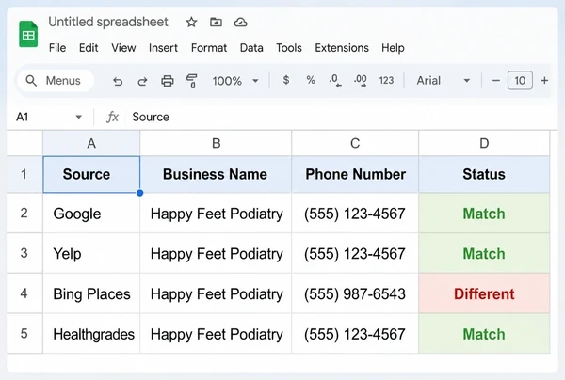The width and height of the screenshot is (565, 380).
Task: Click the move to folder icon
Action: [216, 23]
